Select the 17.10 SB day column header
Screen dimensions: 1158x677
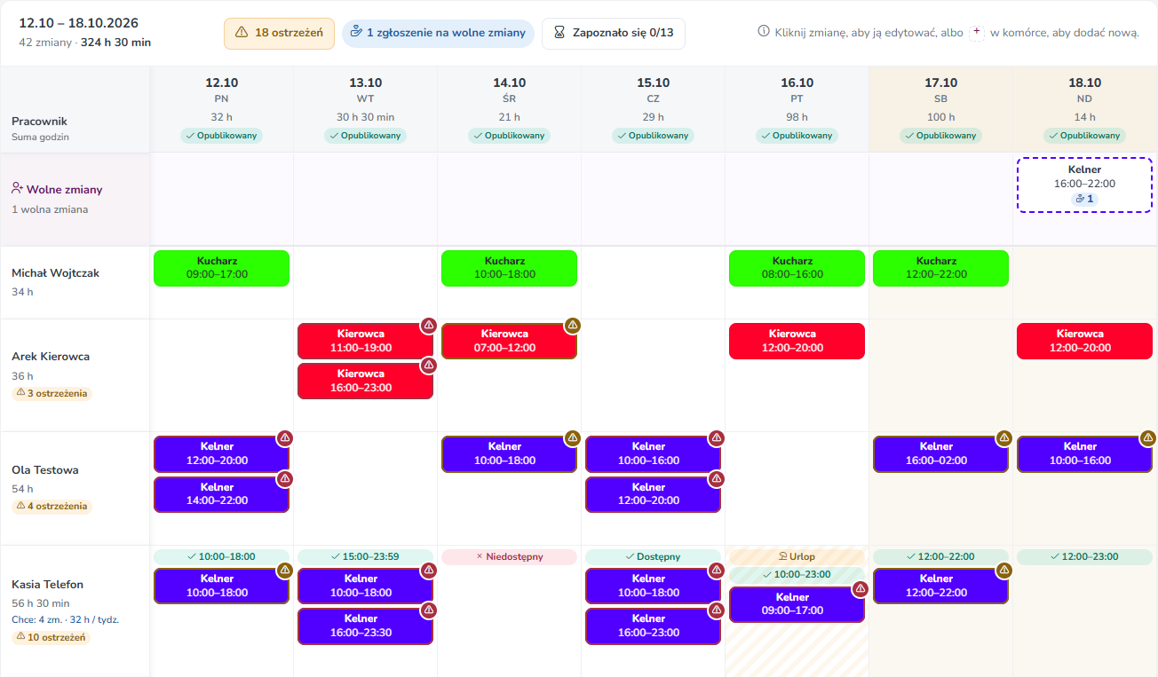[941, 108]
